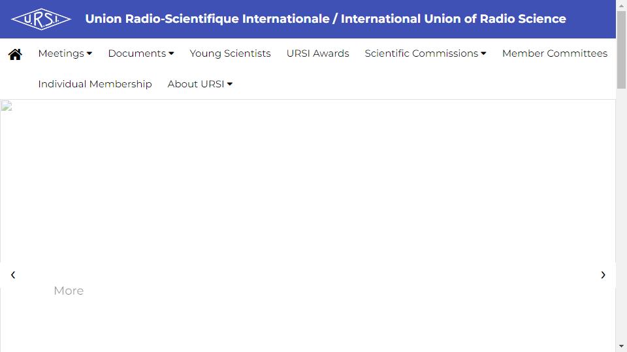
Task: Go to previous carousel slide arrow
Action: (x=13, y=274)
